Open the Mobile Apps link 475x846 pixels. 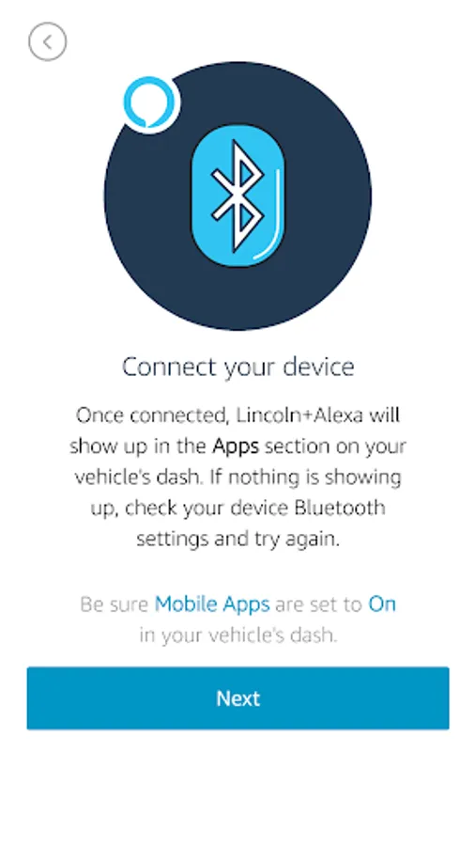tap(212, 603)
